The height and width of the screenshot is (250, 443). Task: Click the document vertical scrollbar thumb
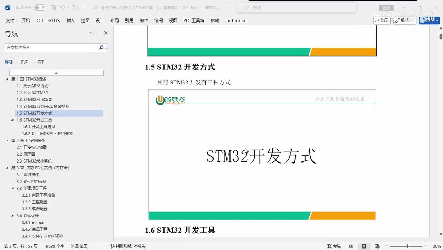point(441,36)
